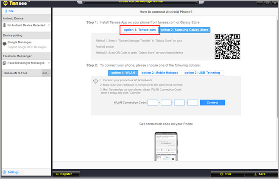
Task: Click the Register button
Action: 66,174
